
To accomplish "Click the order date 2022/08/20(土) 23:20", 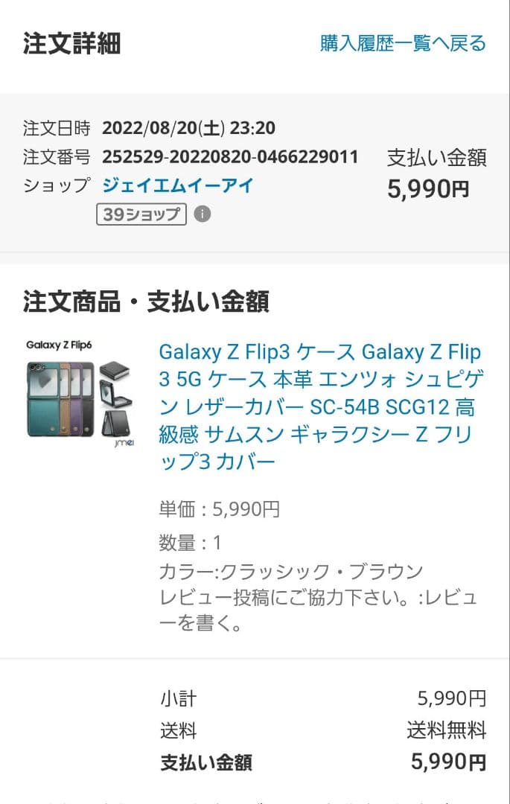I will [188, 128].
